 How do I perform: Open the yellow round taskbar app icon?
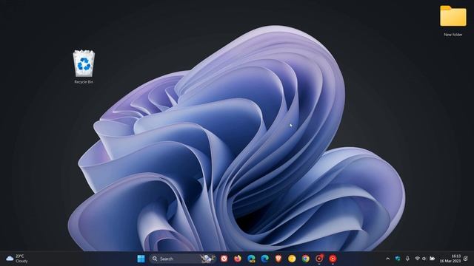coord(292,259)
